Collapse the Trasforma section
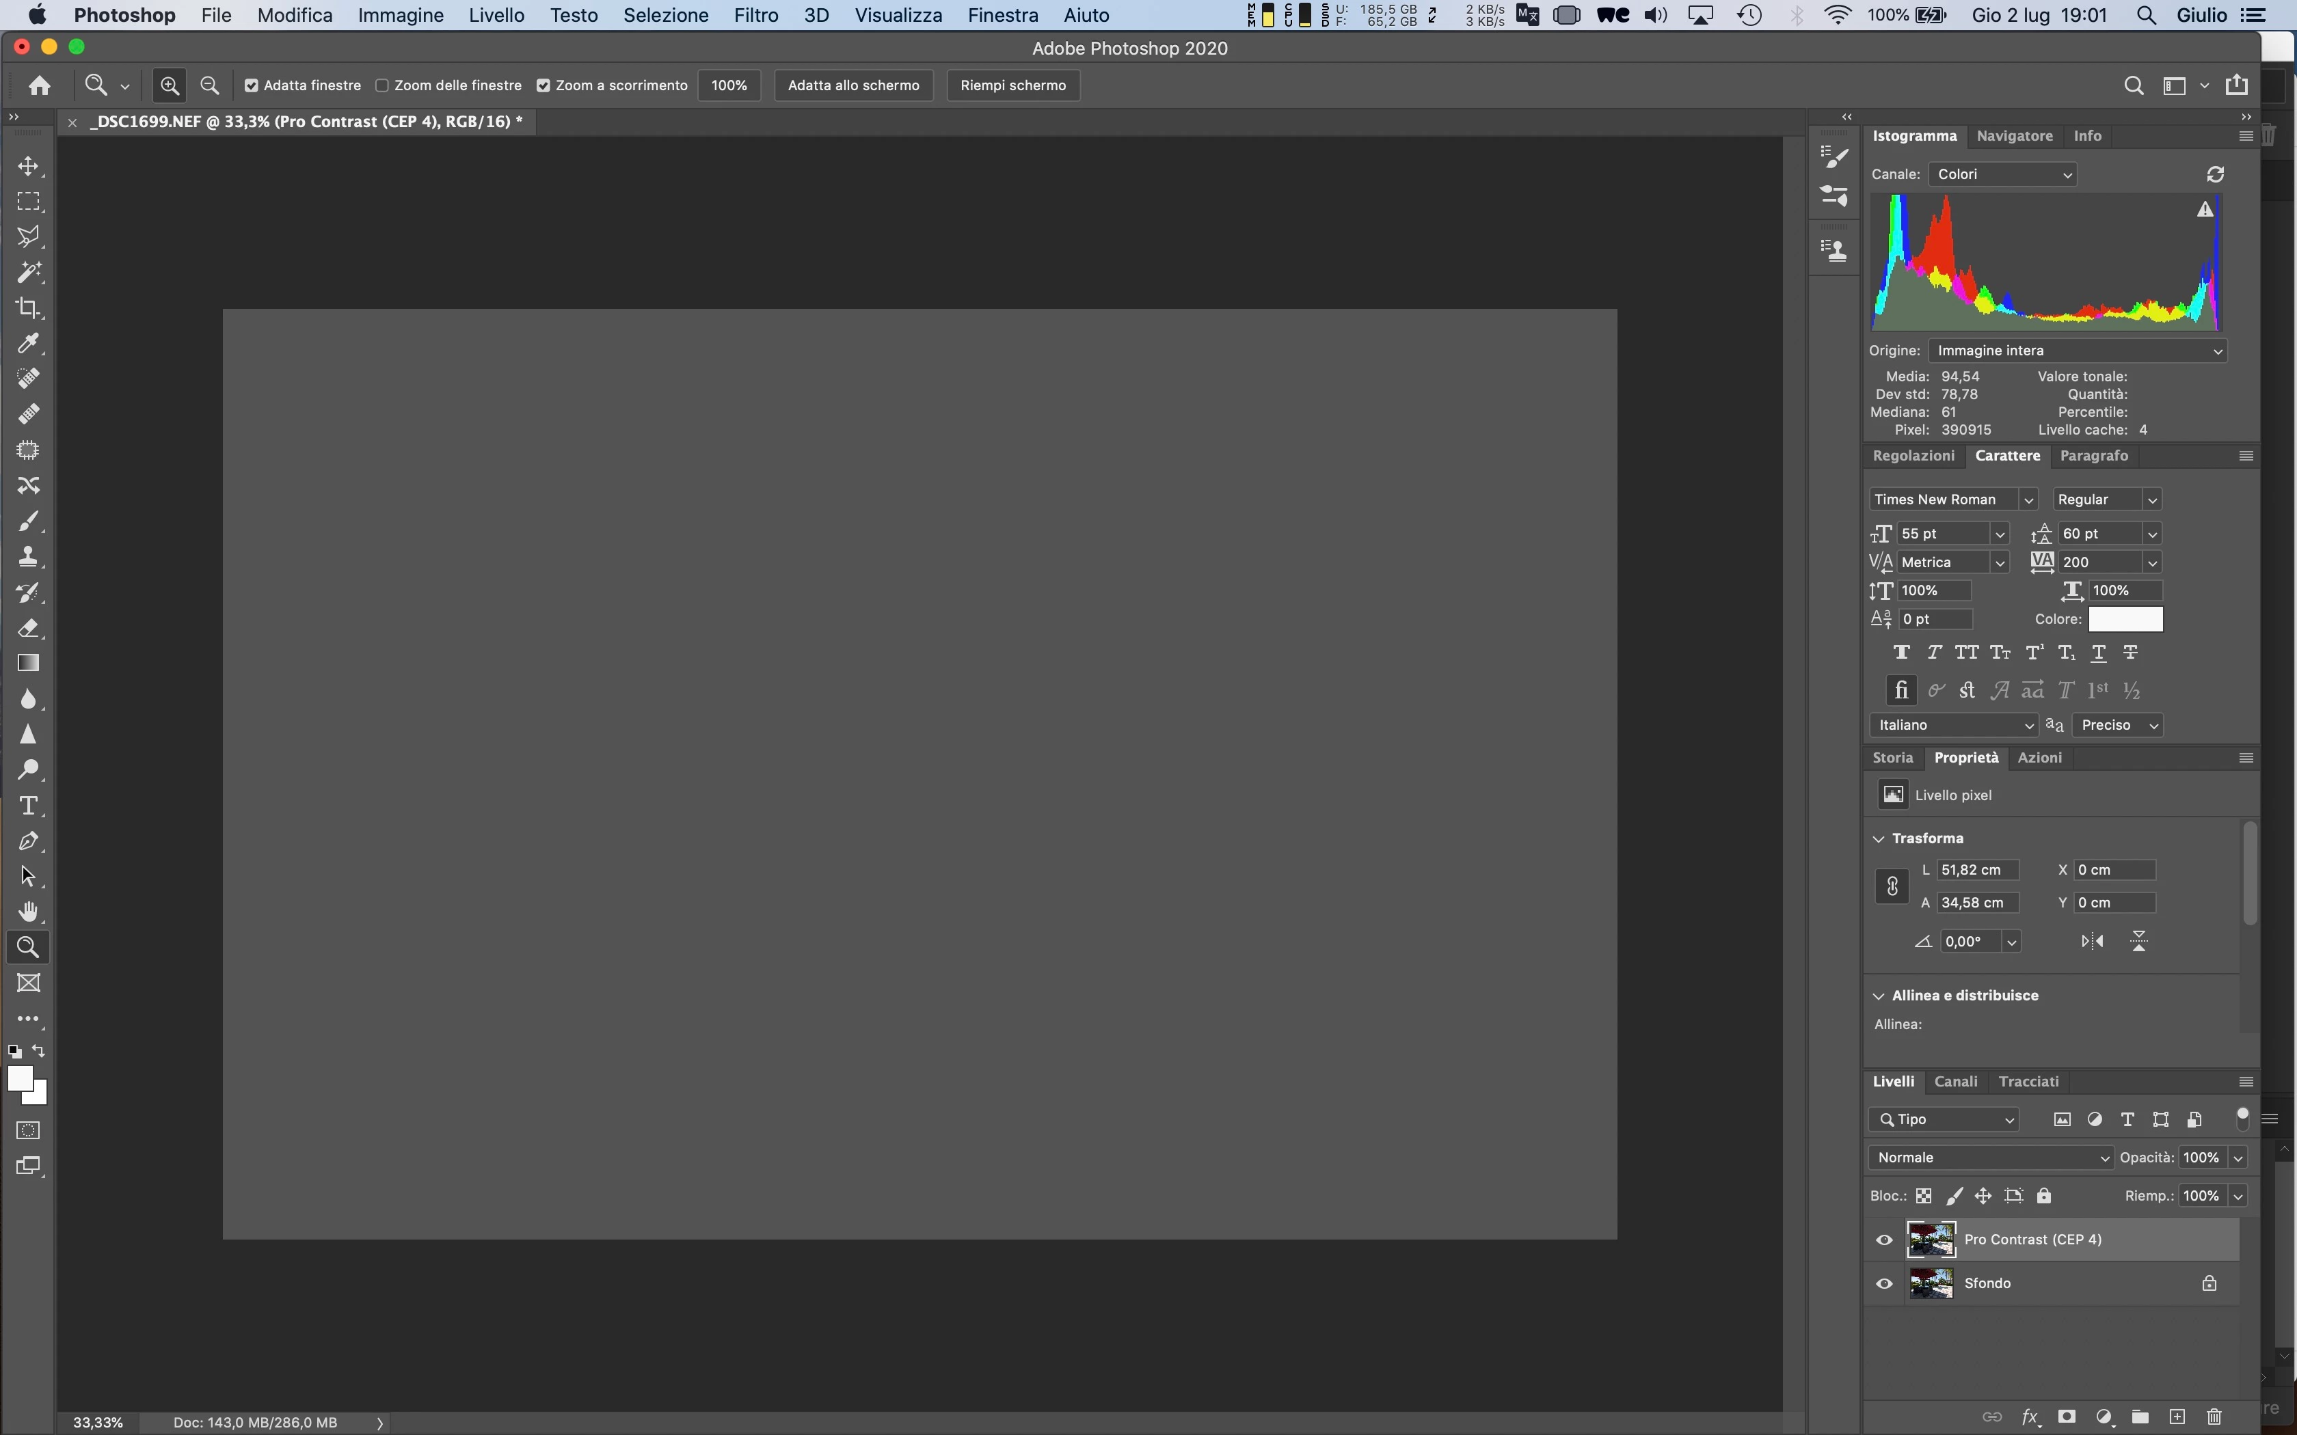 point(1879,838)
